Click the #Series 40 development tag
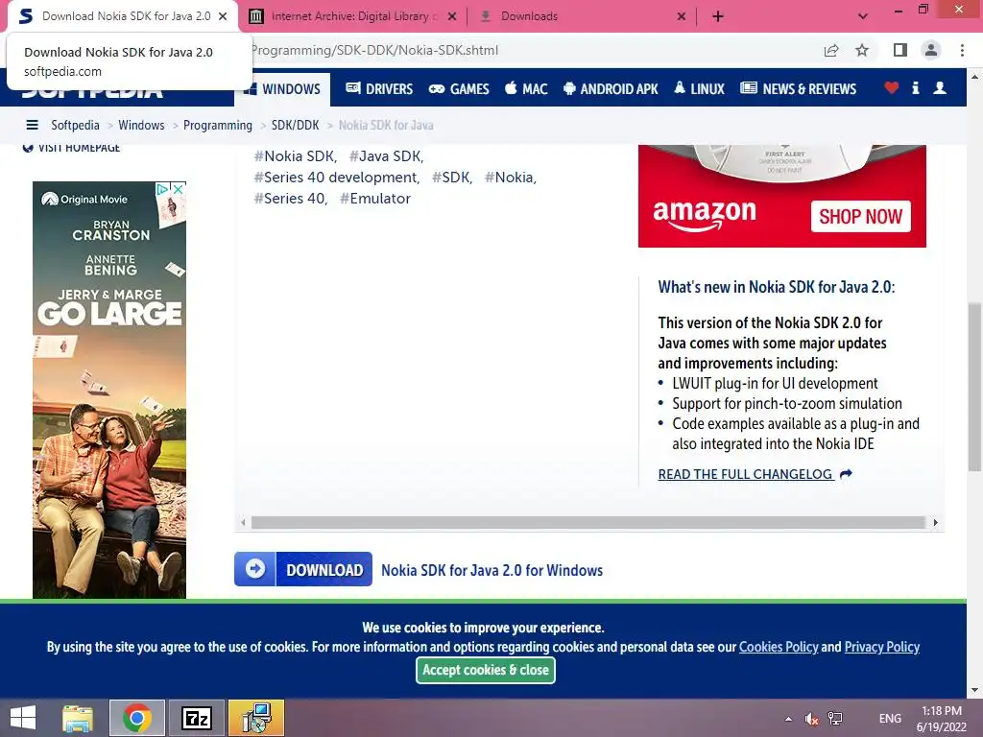983x737 pixels. [337, 178]
